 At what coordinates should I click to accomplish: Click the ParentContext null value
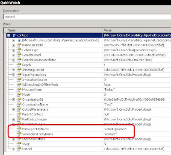coord(106,114)
